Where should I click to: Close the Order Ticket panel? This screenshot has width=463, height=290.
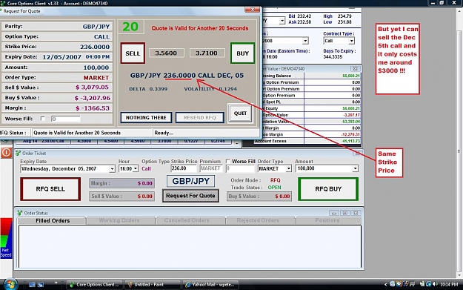pyautogui.click(x=357, y=153)
